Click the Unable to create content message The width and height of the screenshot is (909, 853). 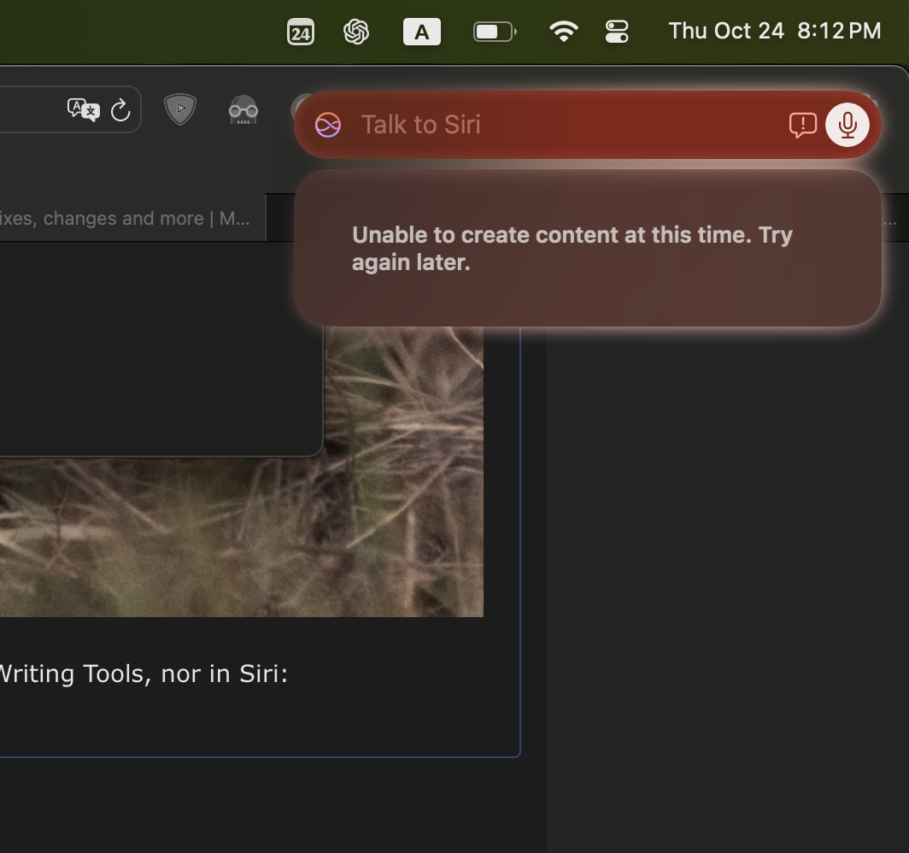tap(572, 249)
